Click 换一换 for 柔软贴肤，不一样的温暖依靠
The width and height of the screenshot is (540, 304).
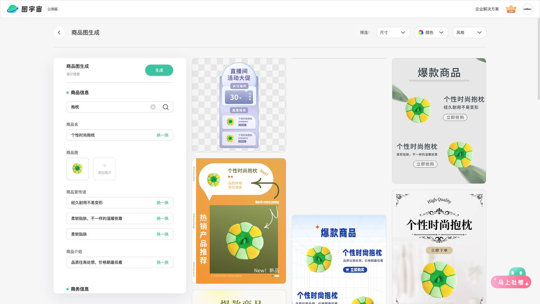tap(162, 219)
